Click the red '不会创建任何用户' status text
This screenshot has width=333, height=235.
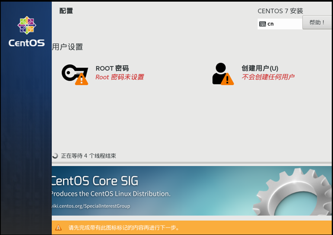pyautogui.click(x=268, y=77)
